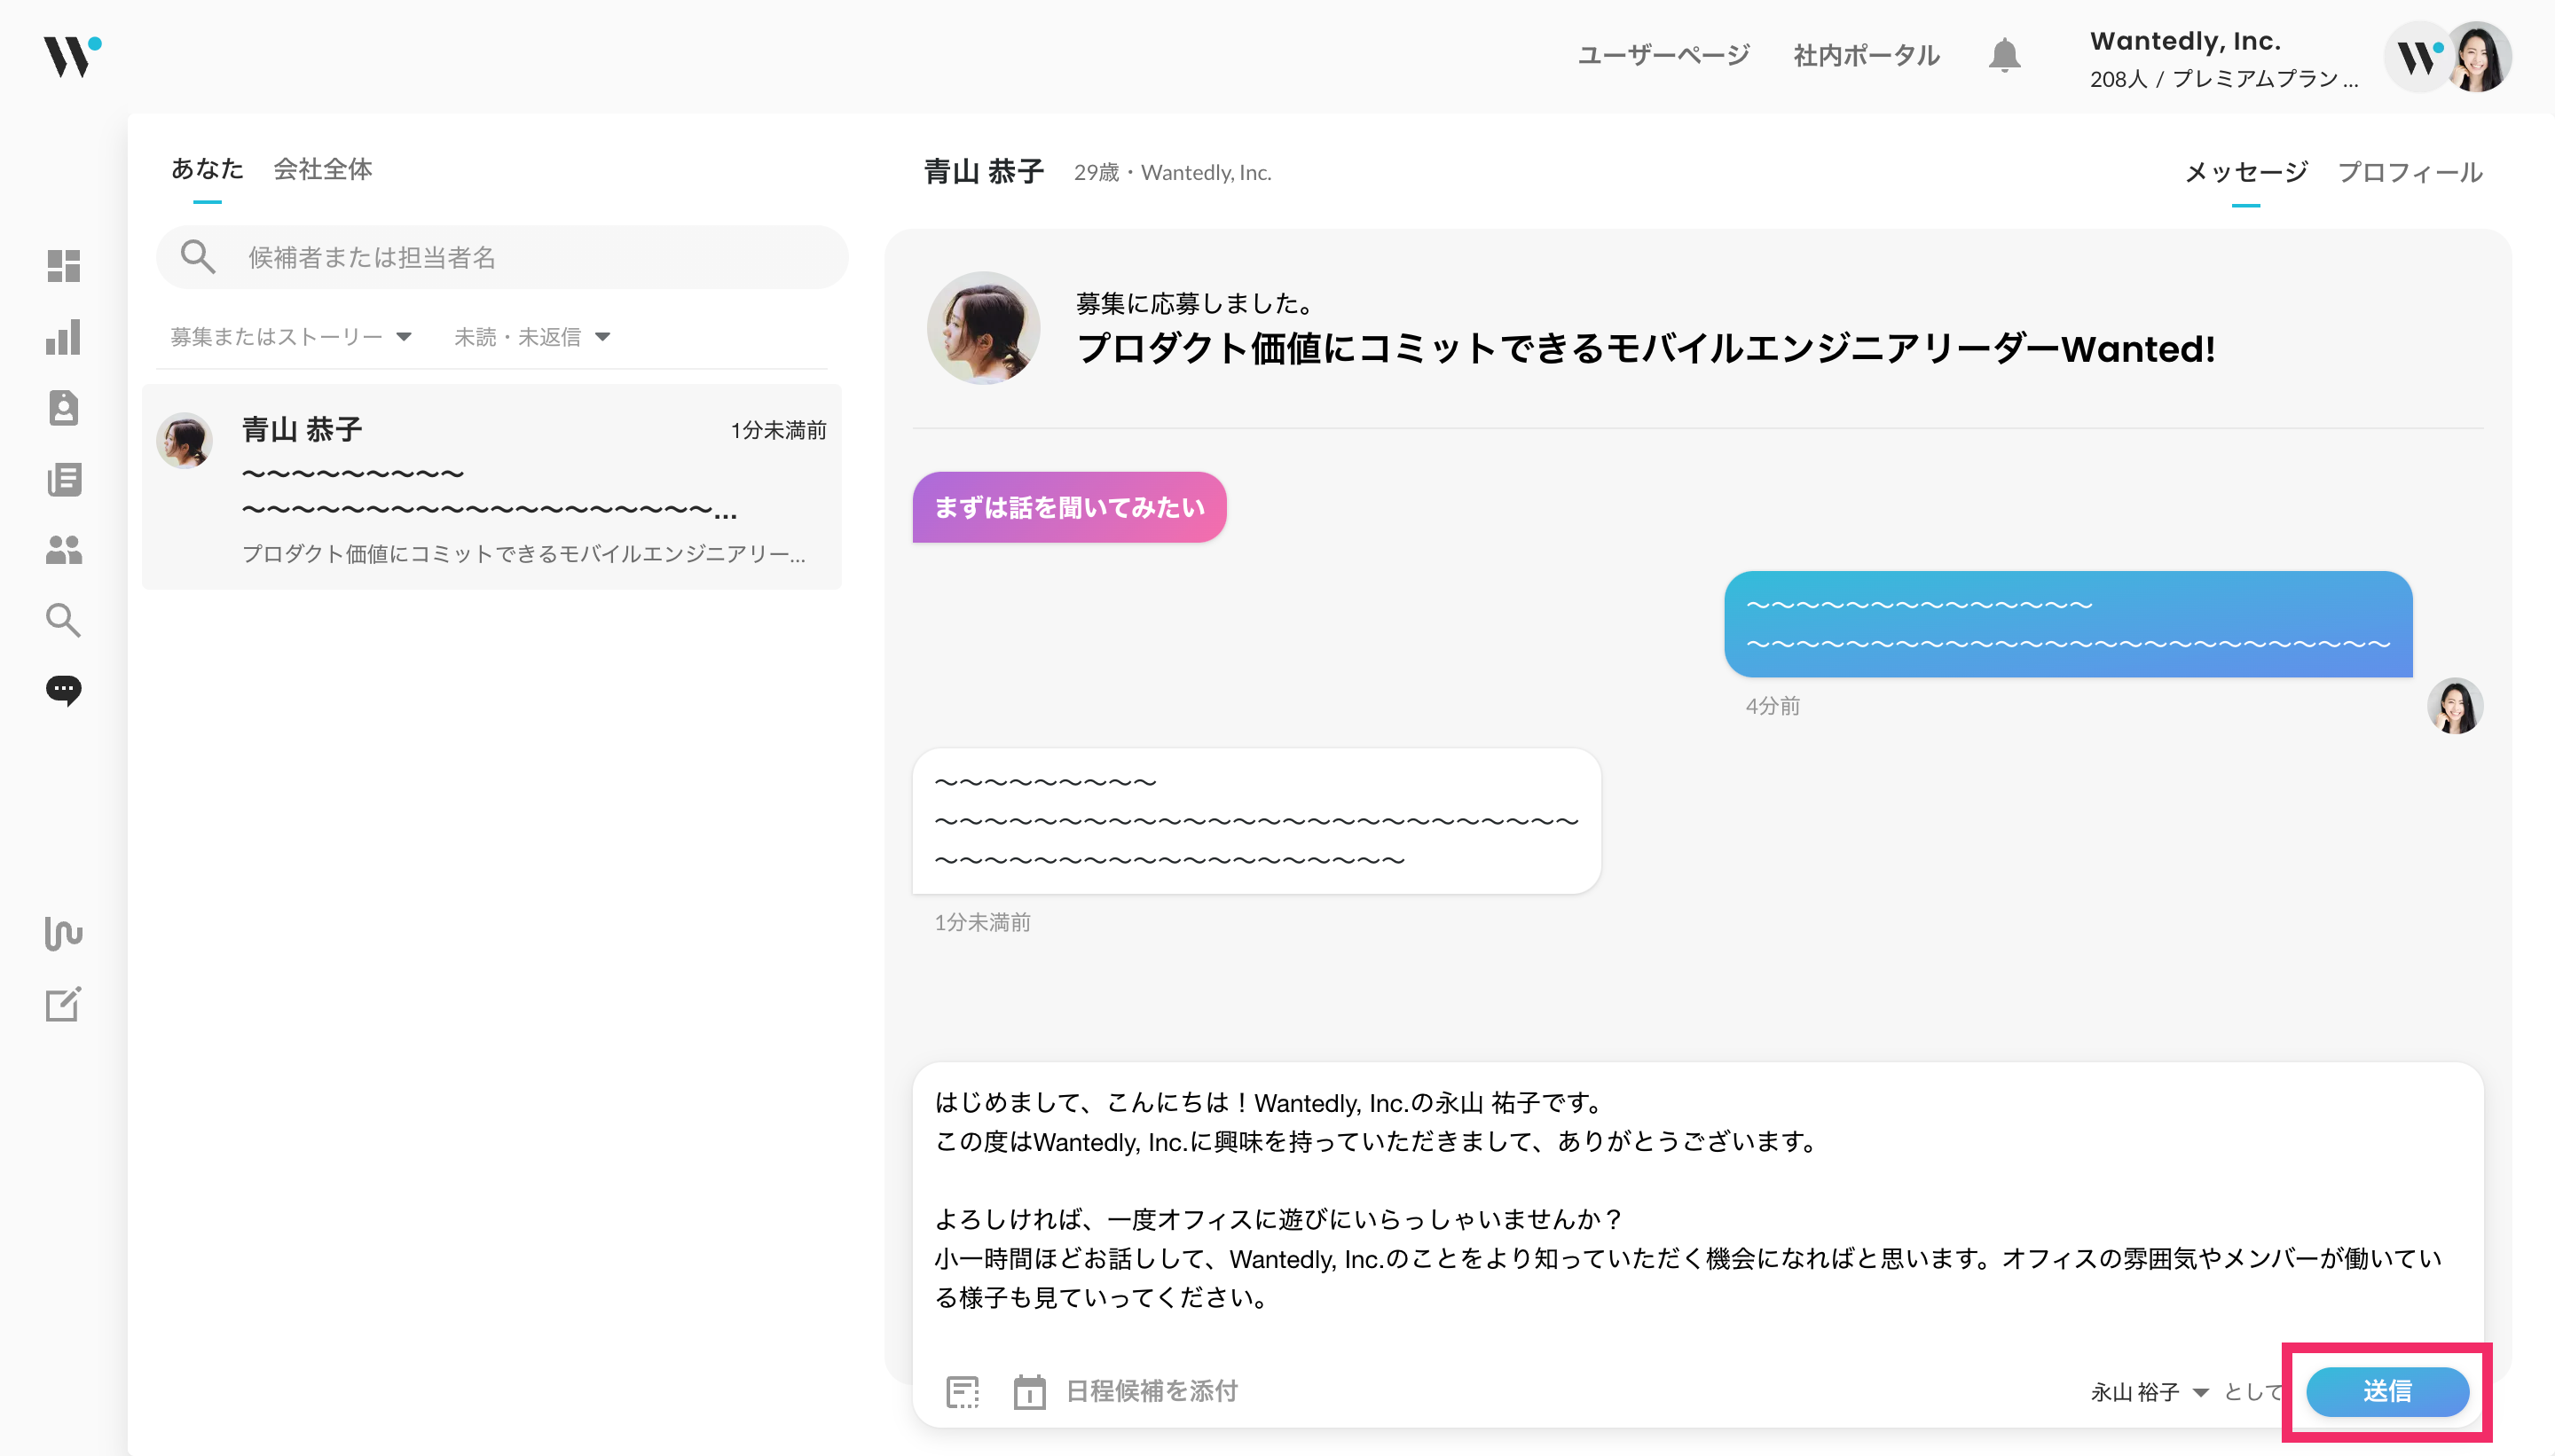Open the search icon in left sidebar

pyautogui.click(x=63, y=620)
